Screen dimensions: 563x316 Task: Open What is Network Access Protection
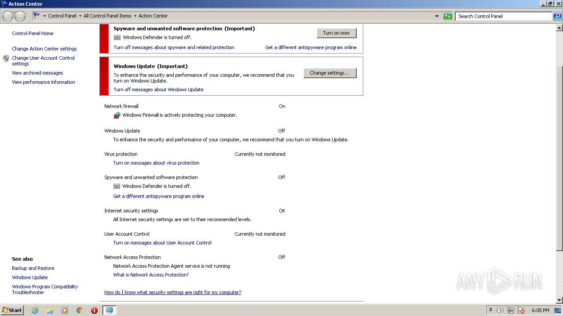pyautogui.click(x=151, y=275)
